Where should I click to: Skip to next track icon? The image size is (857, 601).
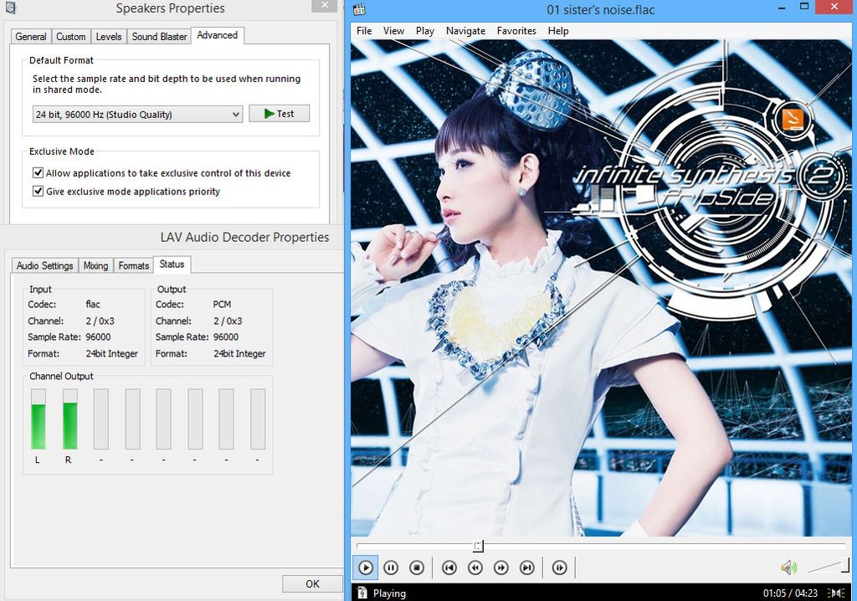pos(526,568)
